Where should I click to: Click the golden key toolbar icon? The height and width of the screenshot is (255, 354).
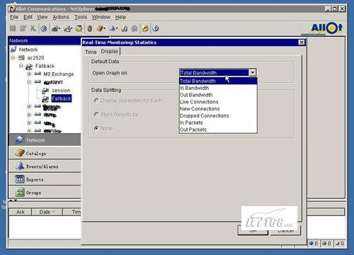click(144, 28)
